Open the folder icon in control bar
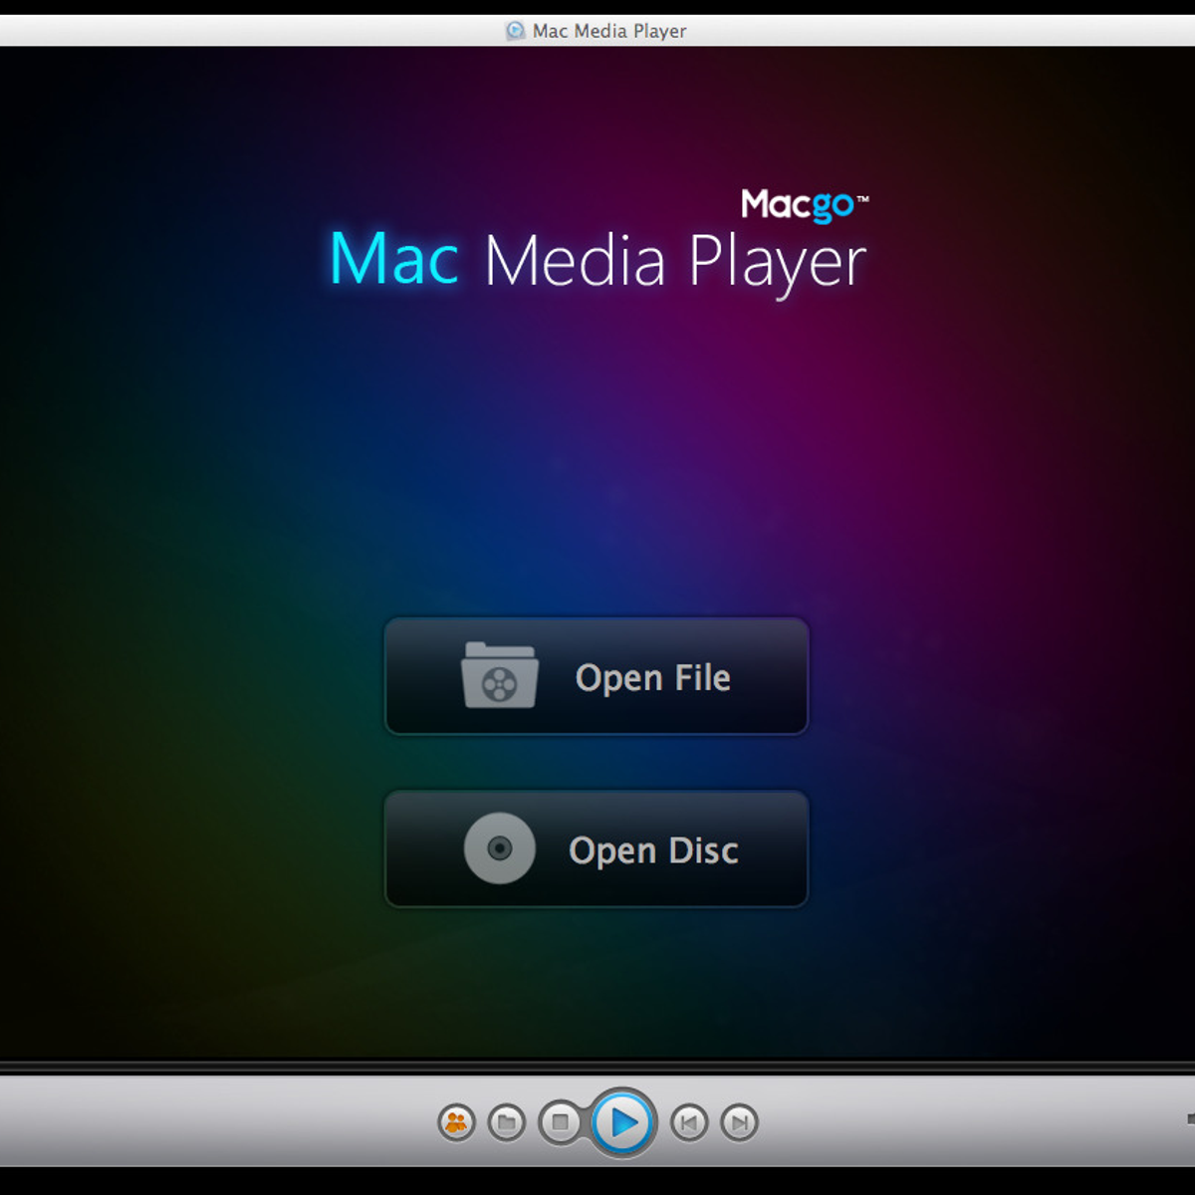This screenshot has width=1195, height=1195. coord(506,1123)
